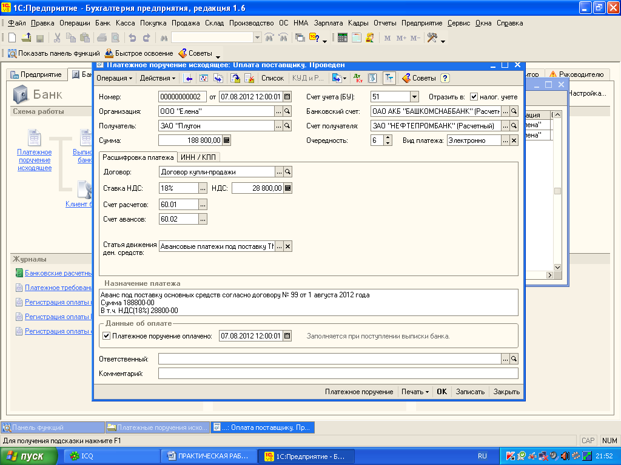Click the back arrow icon in document toolbar
Viewport: 621px width, 465px height.
[189, 78]
